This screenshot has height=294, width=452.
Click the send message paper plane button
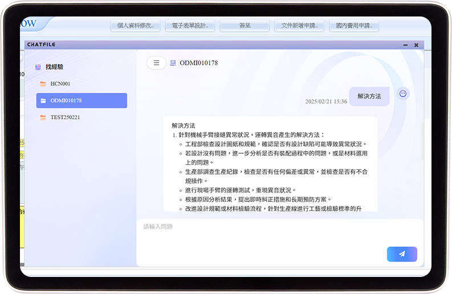pyautogui.click(x=402, y=254)
